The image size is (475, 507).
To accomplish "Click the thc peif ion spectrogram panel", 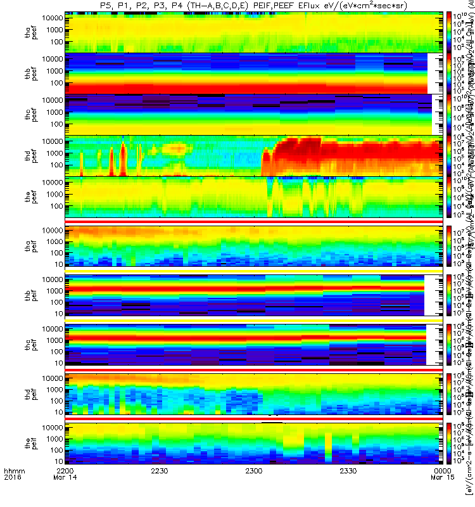I will (254, 345).
